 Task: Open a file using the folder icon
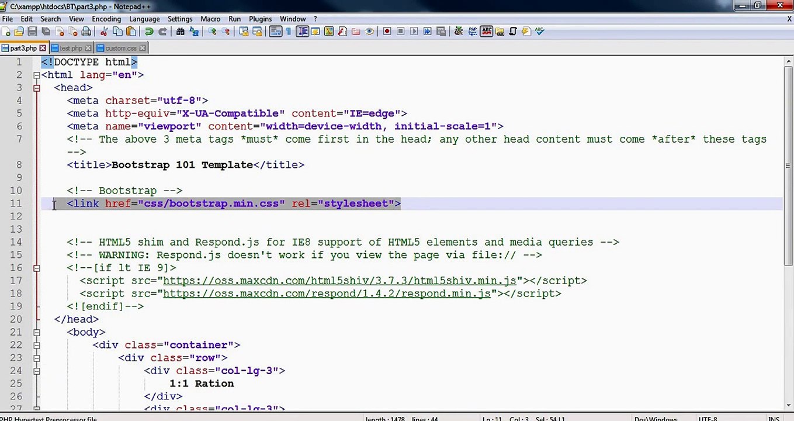(x=19, y=32)
